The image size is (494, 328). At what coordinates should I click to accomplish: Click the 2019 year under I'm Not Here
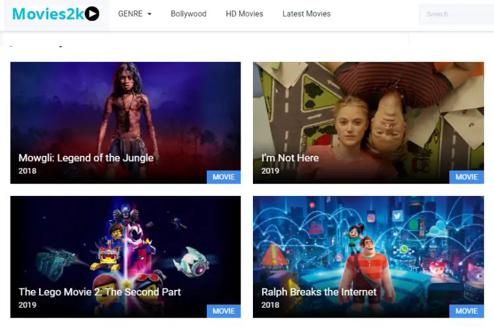(x=270, y=171)
